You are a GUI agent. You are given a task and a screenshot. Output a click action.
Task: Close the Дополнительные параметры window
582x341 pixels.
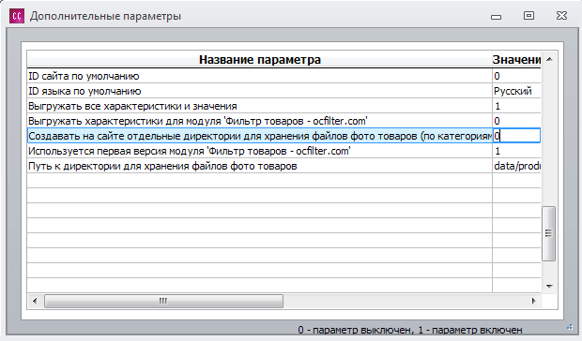[x=561, y=16]
